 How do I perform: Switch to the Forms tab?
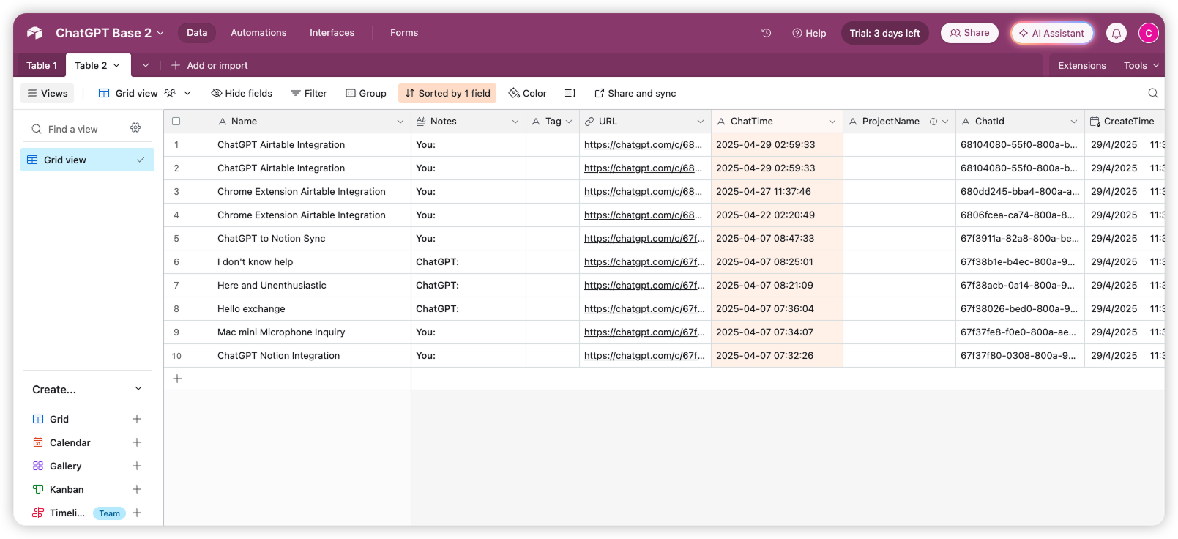[404, 33]
